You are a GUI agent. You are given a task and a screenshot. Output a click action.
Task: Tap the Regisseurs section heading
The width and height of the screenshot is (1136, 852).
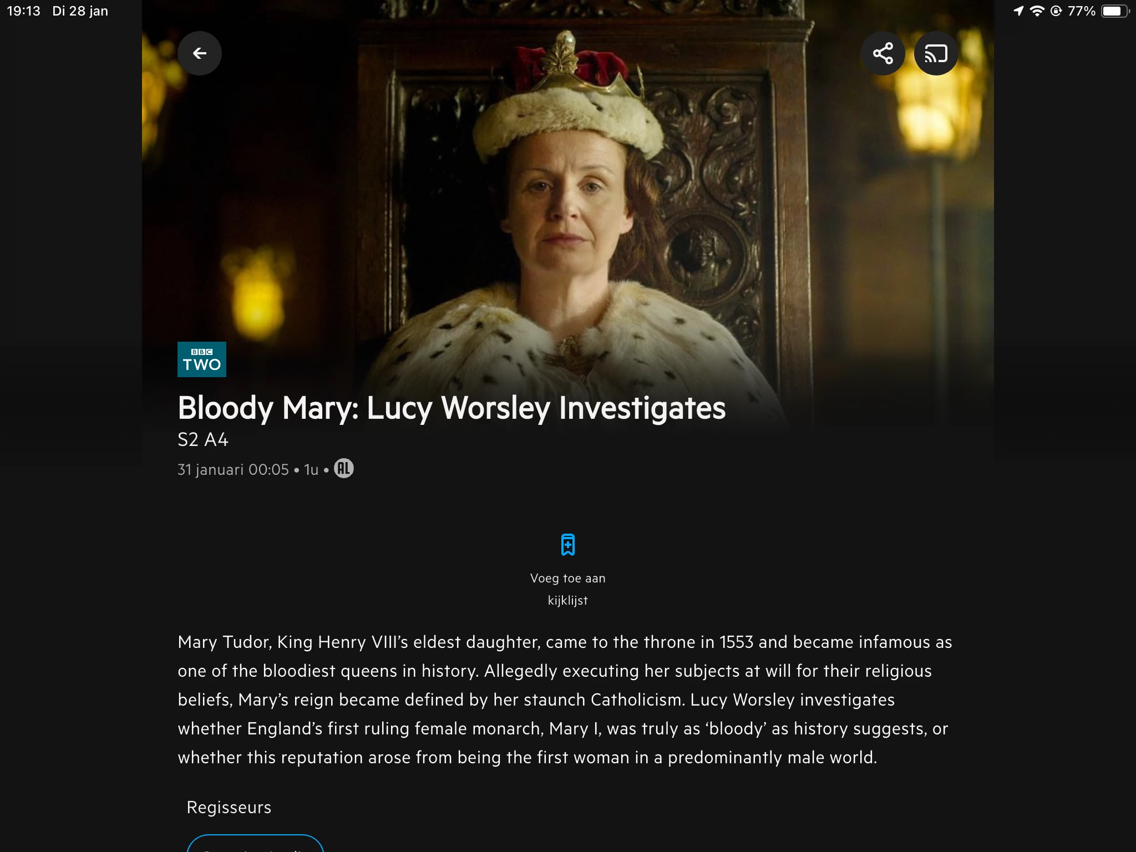coord(229,808)
